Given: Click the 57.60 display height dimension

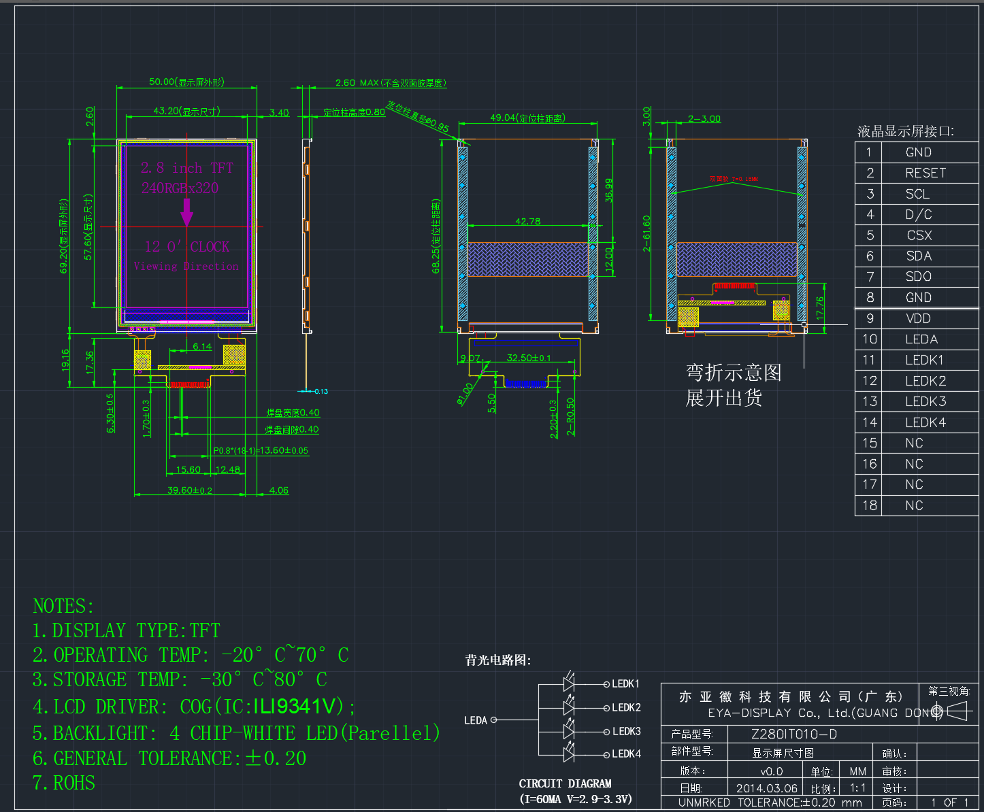Looking at the screenshot, I should pyautogui.click(x=88, y=227).
